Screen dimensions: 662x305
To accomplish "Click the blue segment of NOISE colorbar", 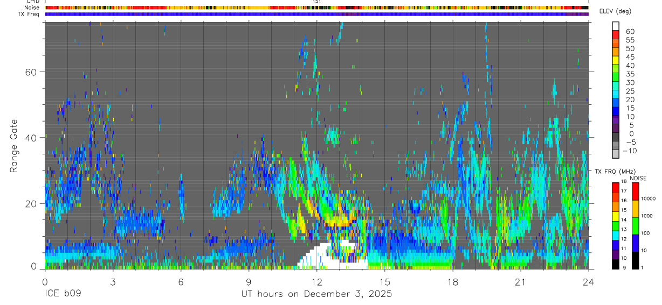I will click(636, 243).
